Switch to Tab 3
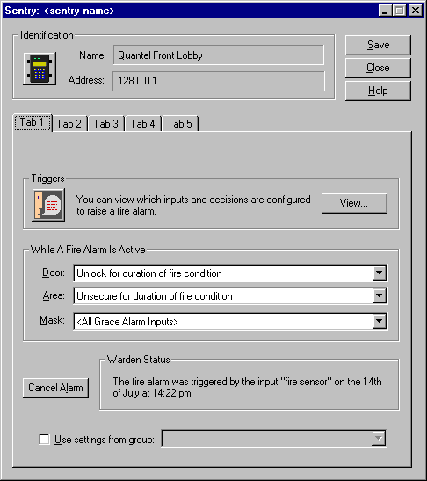Viewport: 427px width, 481px height. coord(106,124)
